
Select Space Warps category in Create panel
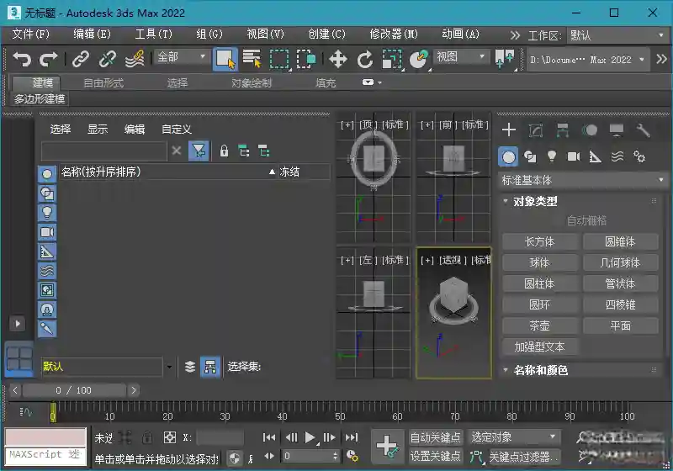click(617, 157)
